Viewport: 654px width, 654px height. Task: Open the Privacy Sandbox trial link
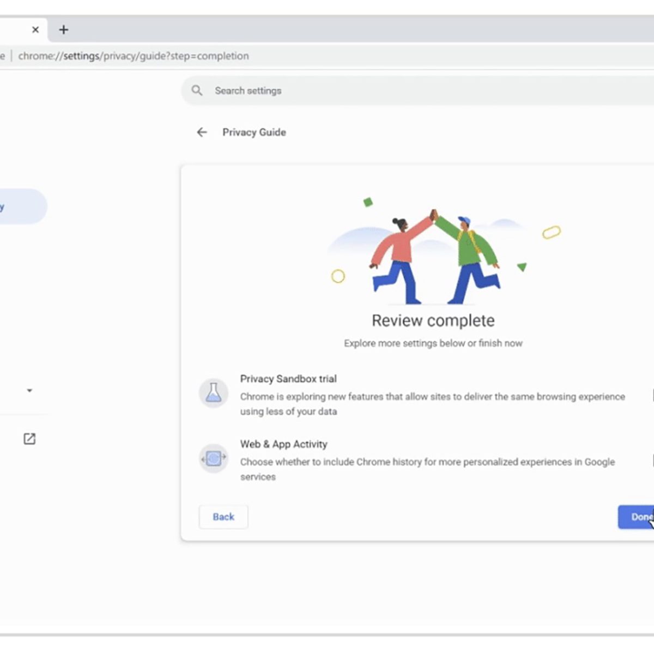(288, 379)
